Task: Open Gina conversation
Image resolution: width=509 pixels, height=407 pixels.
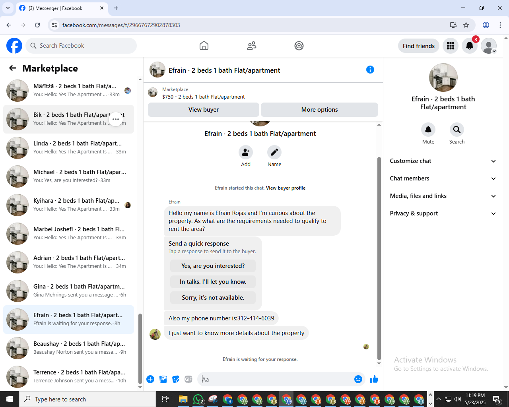Action: pos(68,291)
